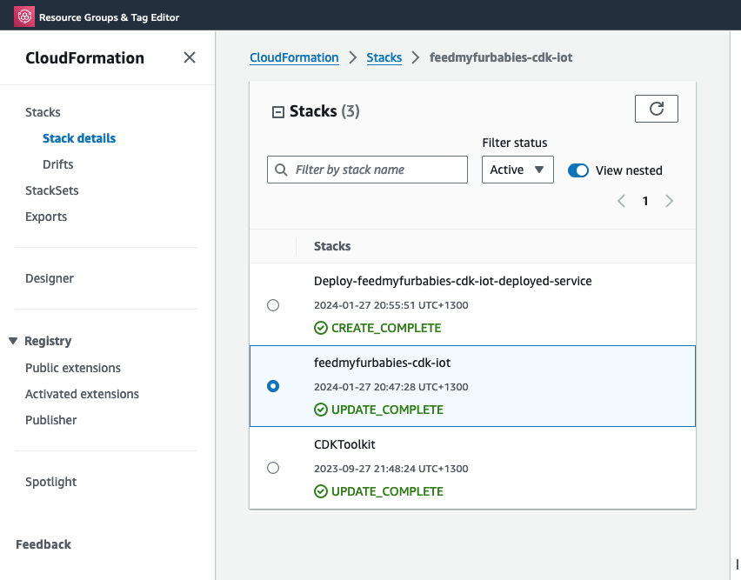The width and height of the screenshot is (741, 580).
Task: Select the feedmyfurbabies-cdk-iot radio button
Action: 273,386
